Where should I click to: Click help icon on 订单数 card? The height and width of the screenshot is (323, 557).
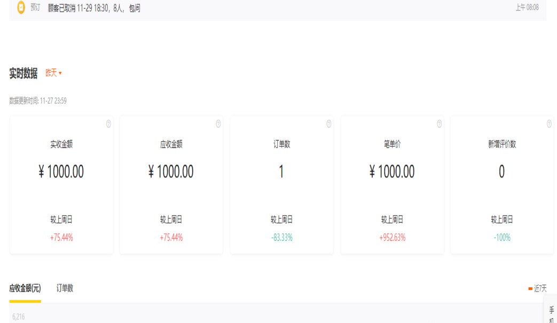(x=329, y=124)
